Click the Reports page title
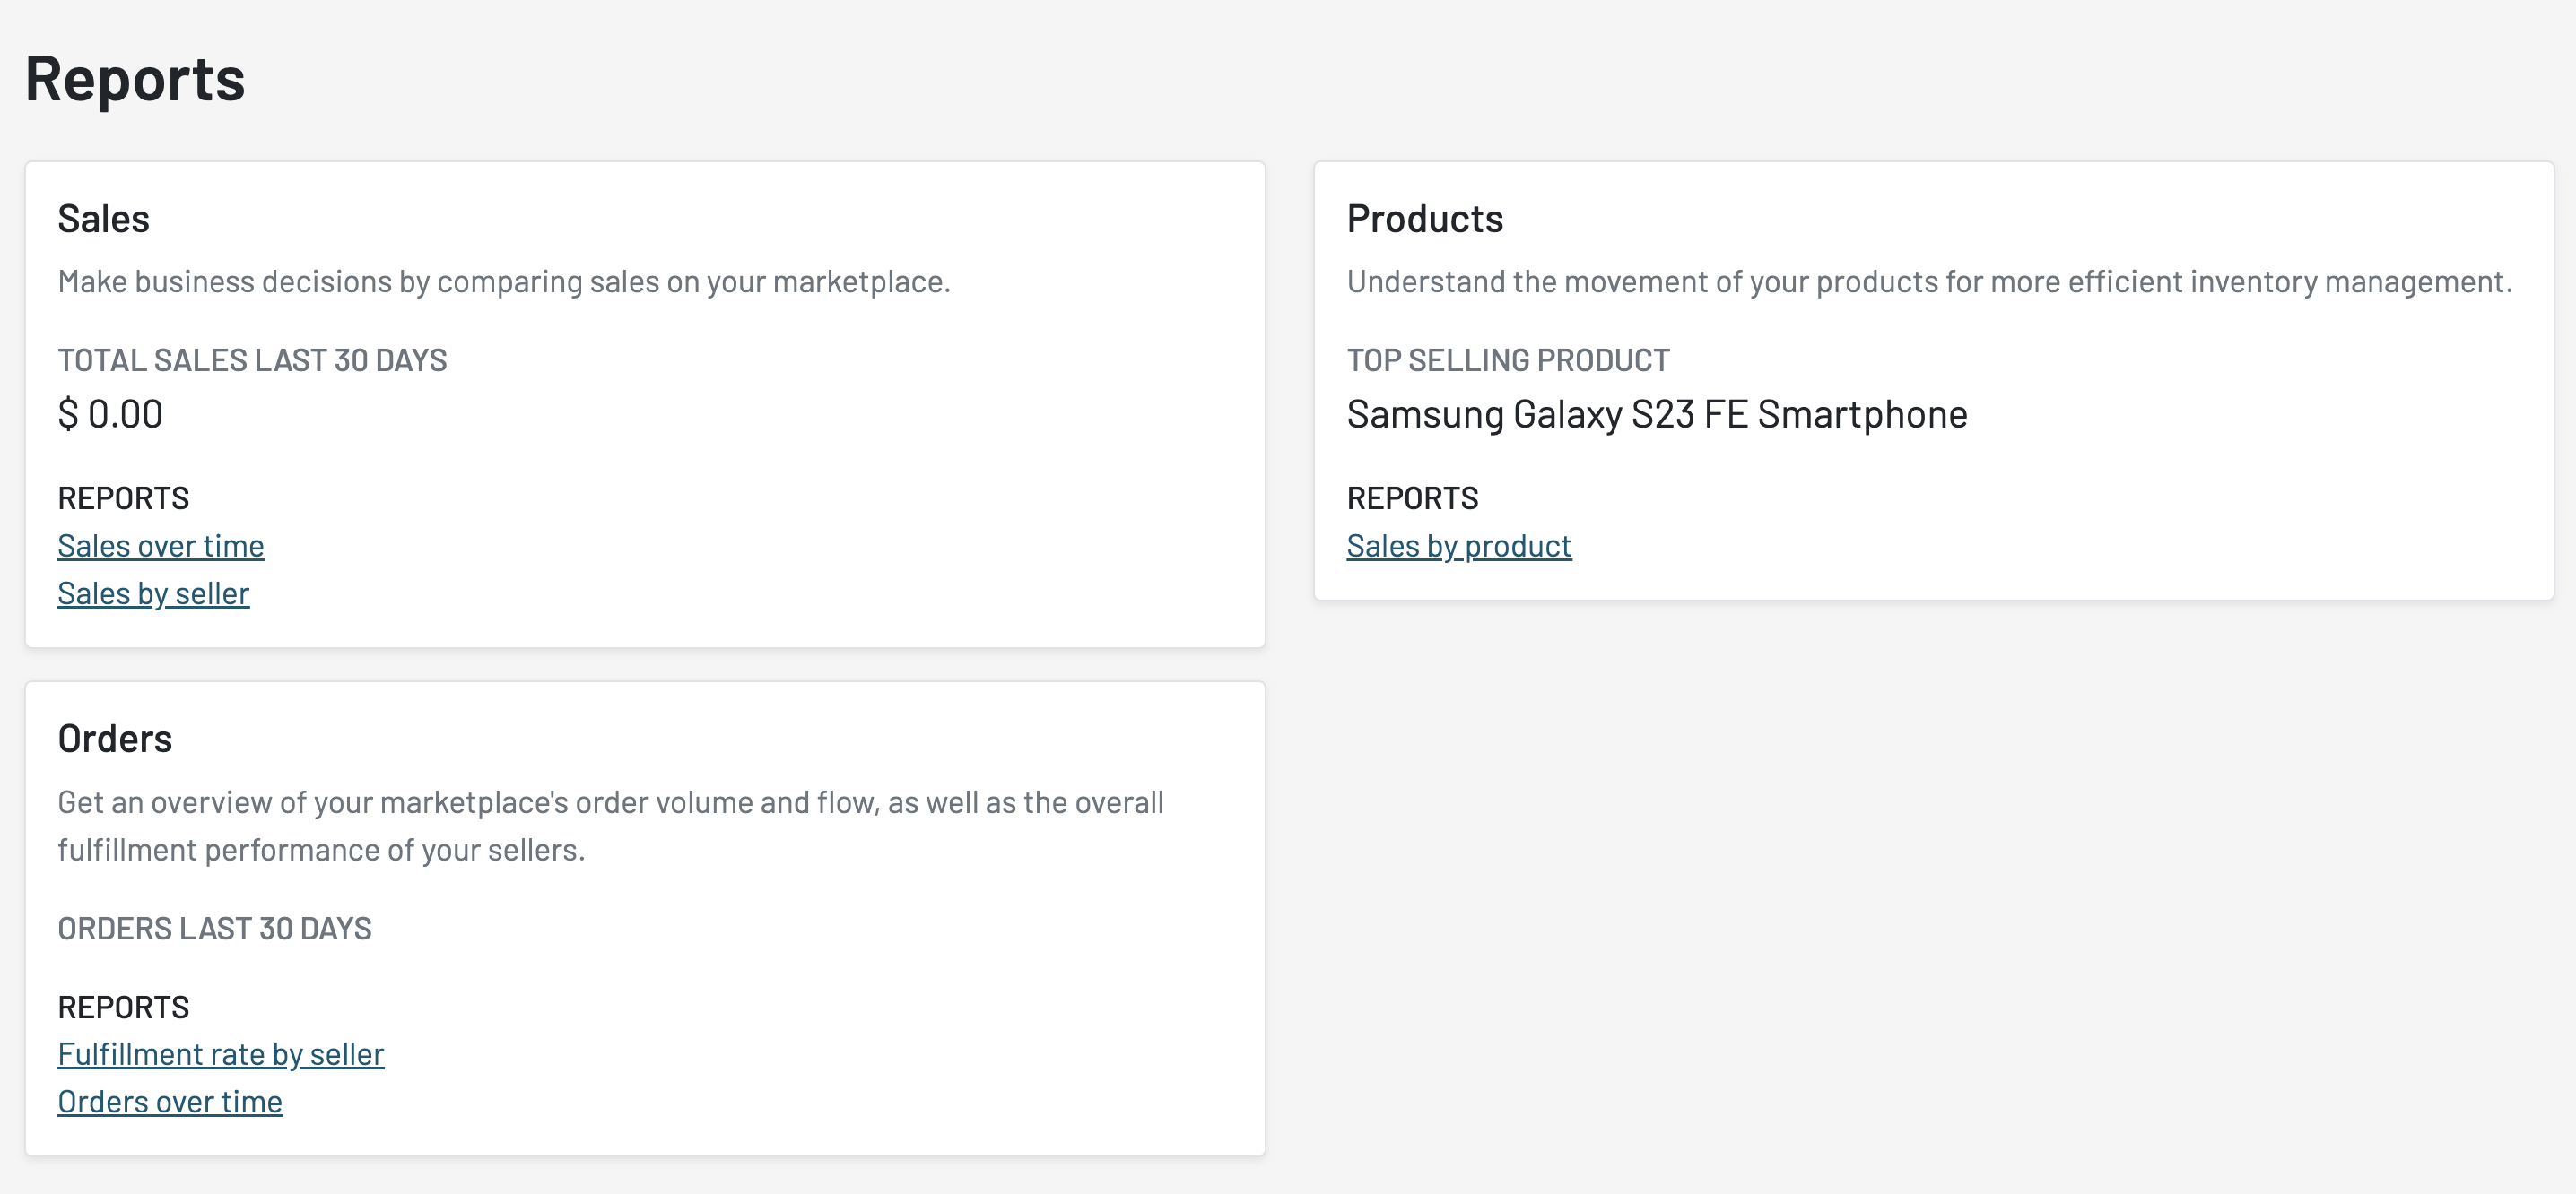The image size is (2576, 1194). (135, 79)
